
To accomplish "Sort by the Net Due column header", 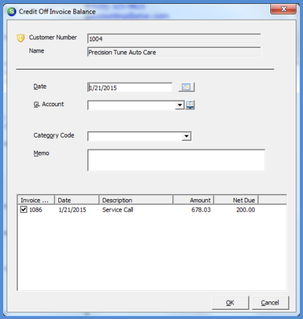I will click(236, 200).
